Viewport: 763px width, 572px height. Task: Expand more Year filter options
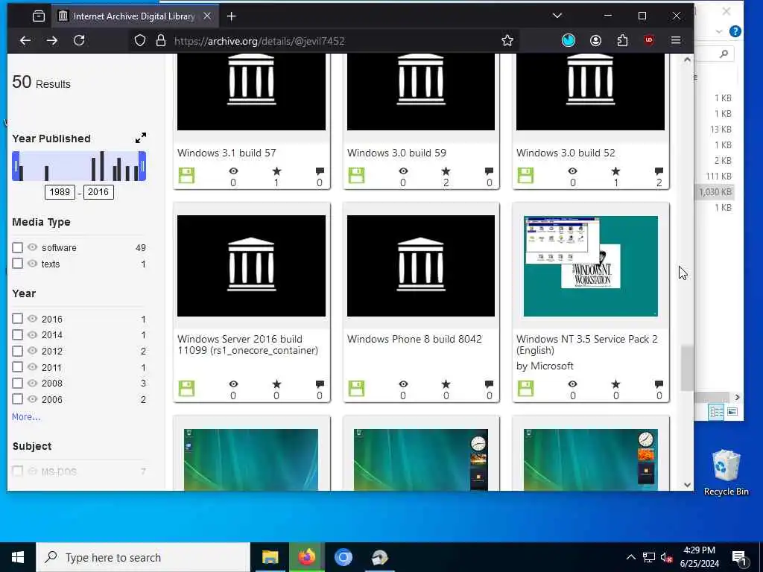[26, 417]
